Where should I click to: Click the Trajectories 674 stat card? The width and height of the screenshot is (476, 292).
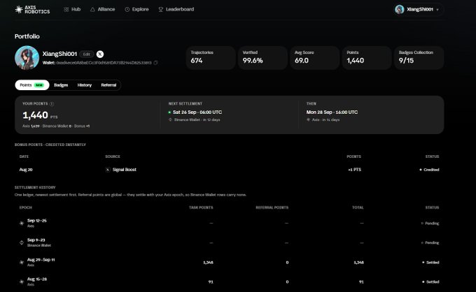click(x=211, y=58)
